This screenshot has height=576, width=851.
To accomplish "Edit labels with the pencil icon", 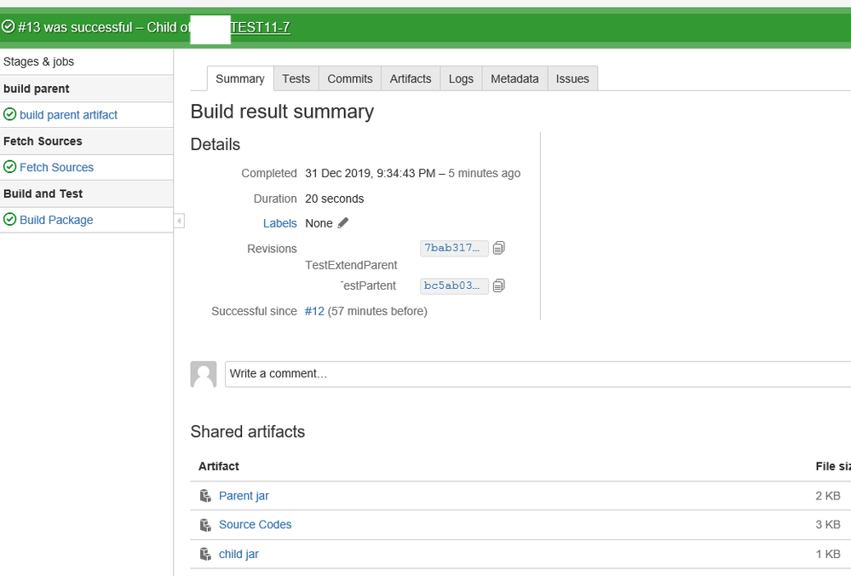I will 343,223.
